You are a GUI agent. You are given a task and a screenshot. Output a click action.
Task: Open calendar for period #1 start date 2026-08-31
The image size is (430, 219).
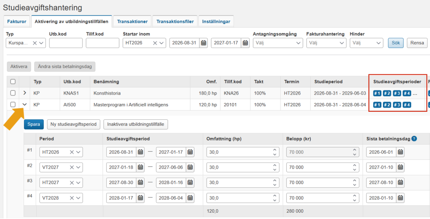coord(140,152)
